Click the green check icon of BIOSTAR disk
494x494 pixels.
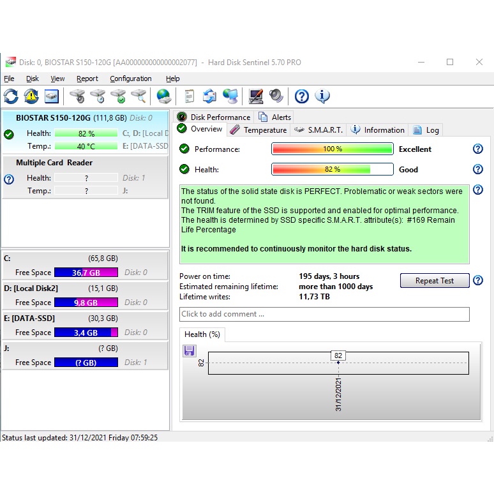tap(9, 135)
